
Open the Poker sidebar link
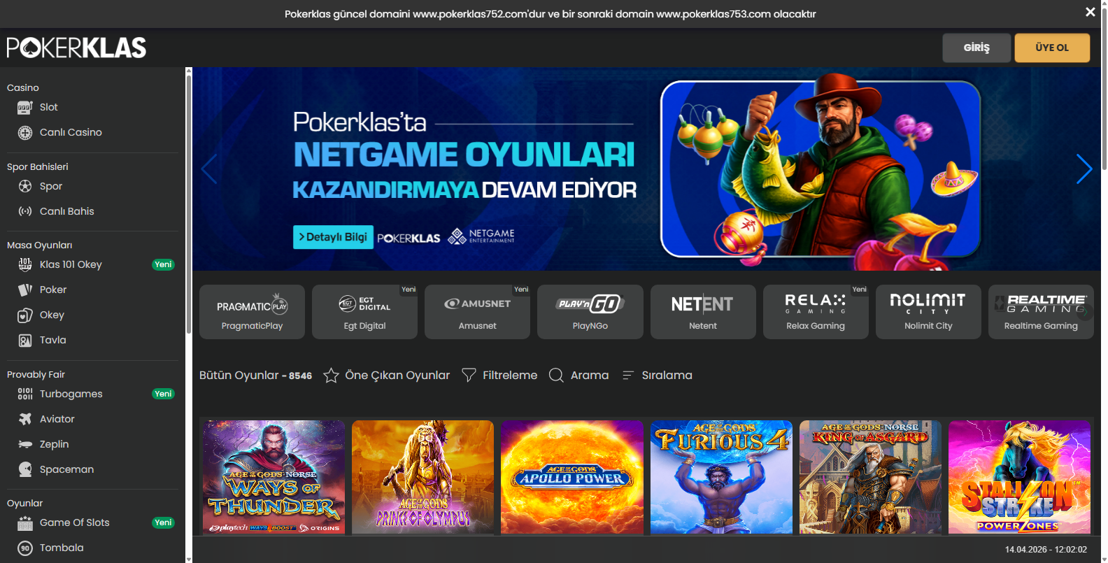[53, 290]
